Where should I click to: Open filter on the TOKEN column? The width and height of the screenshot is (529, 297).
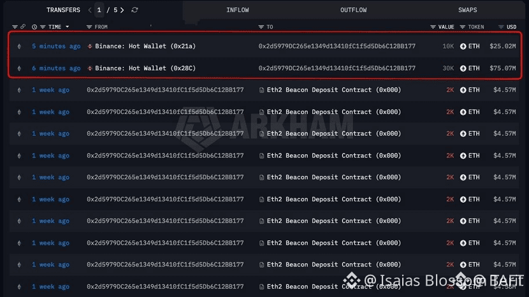click(x=463, y=27)
